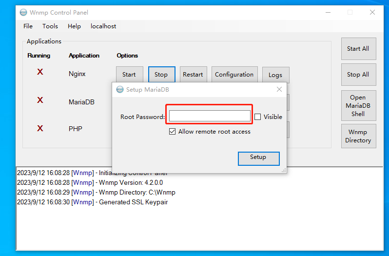Open Nginx Configuration

pos(234,75)
